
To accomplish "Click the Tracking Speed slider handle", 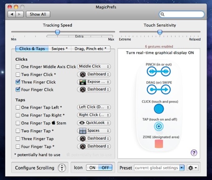I will (x=58, y=32).
